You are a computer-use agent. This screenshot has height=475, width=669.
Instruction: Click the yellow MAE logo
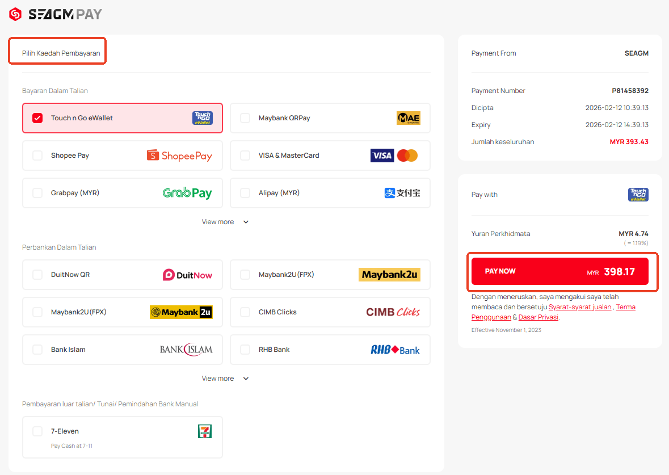[x=408, y=118]
